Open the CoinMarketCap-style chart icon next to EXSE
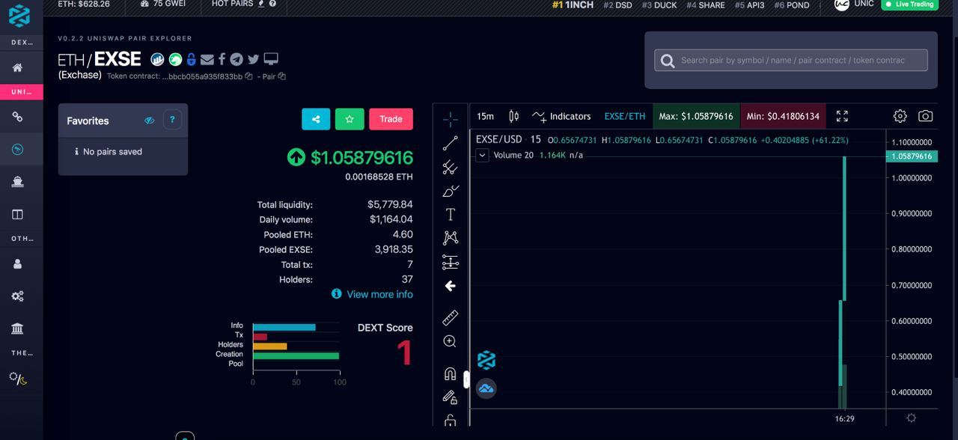Viewport: 958px width, 440px height. point(157,59)
